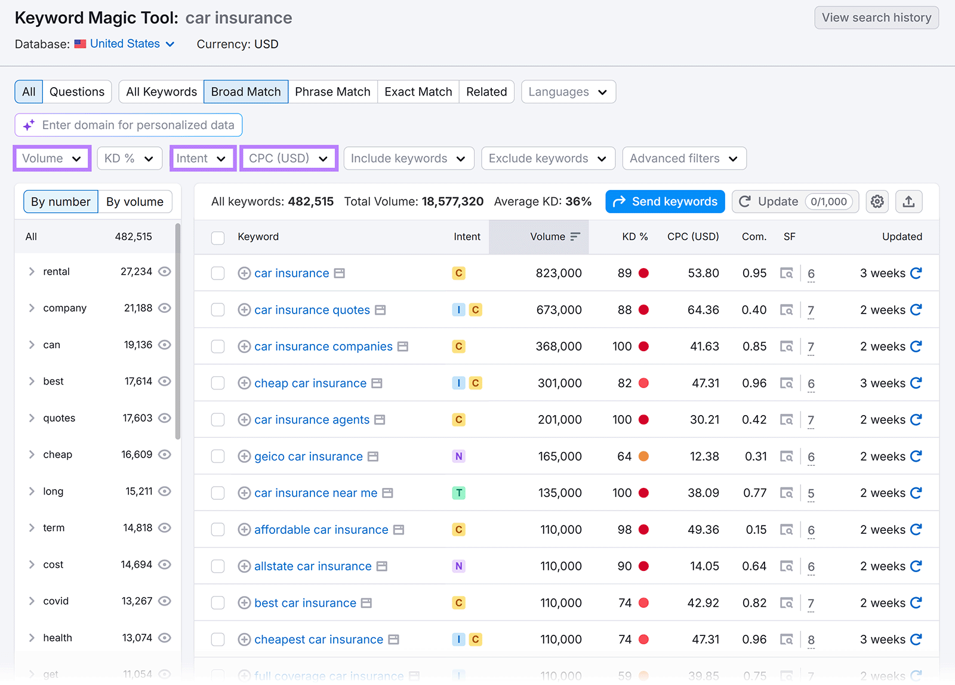Refresh the best car insurance row
The width and height of the screenshot is (955, 685).
[x=916, y=603]
